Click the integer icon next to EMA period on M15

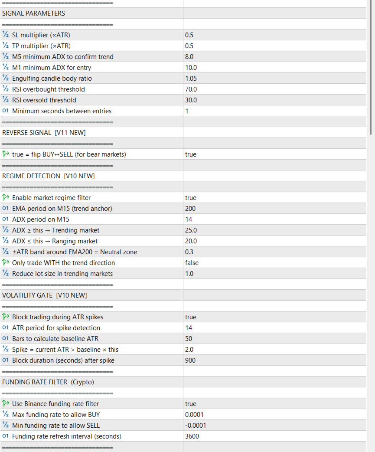click(6, 209)
